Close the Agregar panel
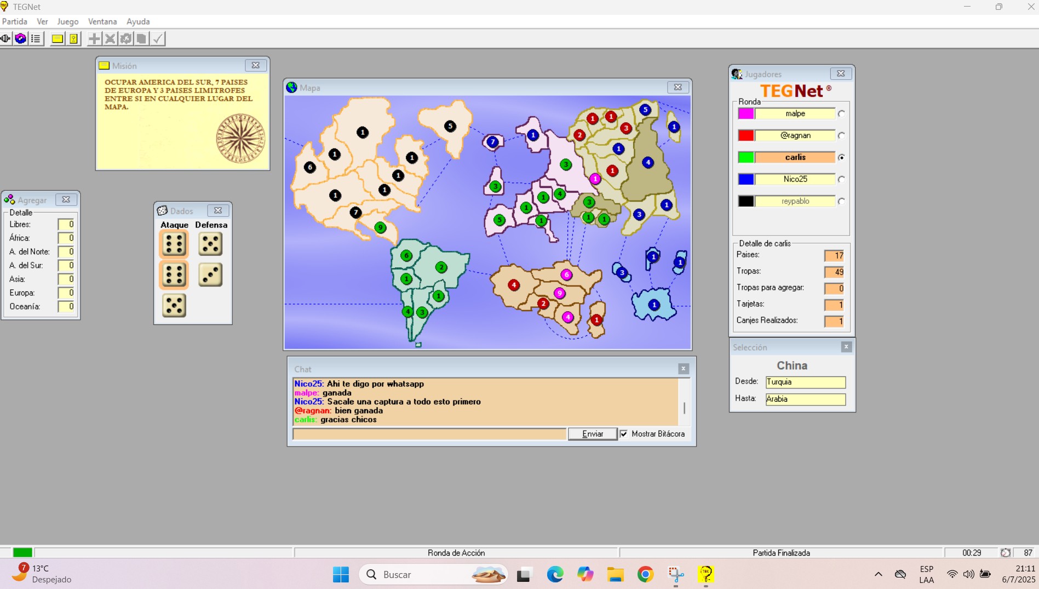Screen dimensions: 1039x589 66,199
